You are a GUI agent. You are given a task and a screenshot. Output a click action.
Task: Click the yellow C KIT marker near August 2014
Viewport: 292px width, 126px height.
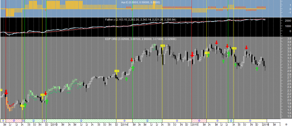point(163,46)
